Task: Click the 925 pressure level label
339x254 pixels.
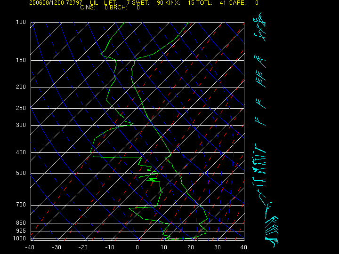Action: [21, 231]
